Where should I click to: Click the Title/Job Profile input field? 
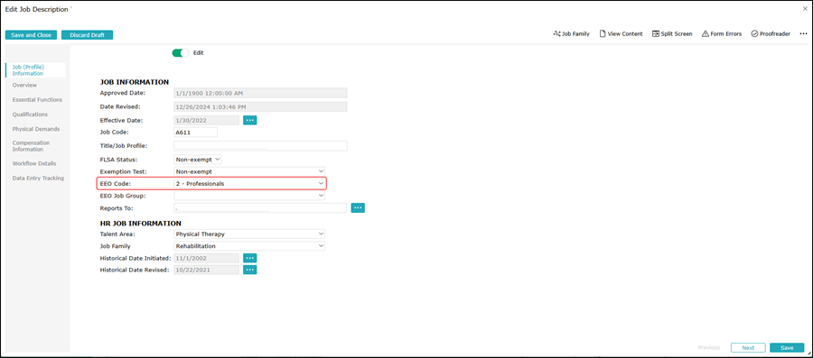[x=260, y=145]
